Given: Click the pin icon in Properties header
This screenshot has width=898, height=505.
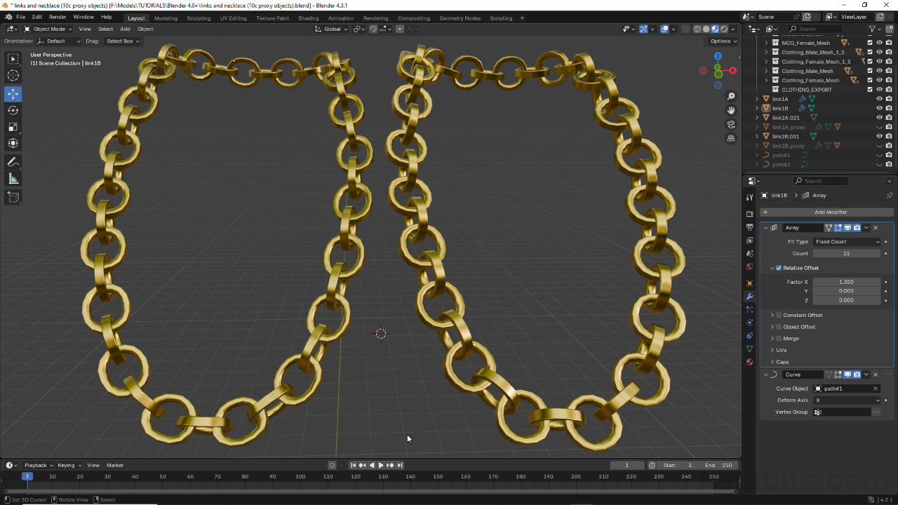Looking at the screenshot, I should point(890,195).
